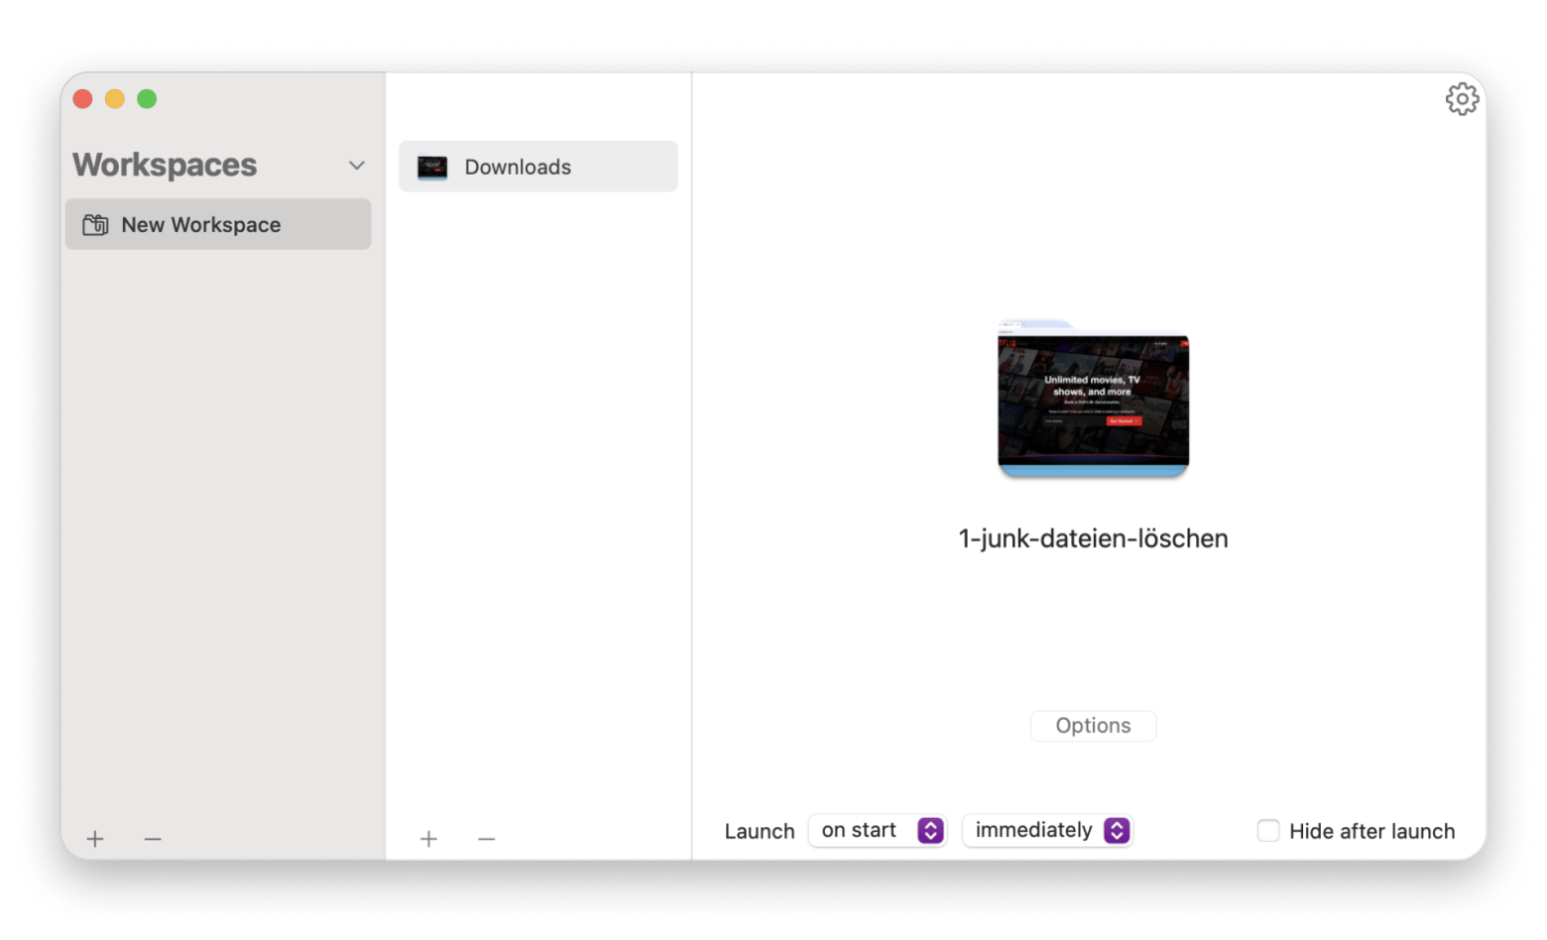Click the large folder preview thumbnail
The width and height of the screenshot is (1547, 940).
1093,399
